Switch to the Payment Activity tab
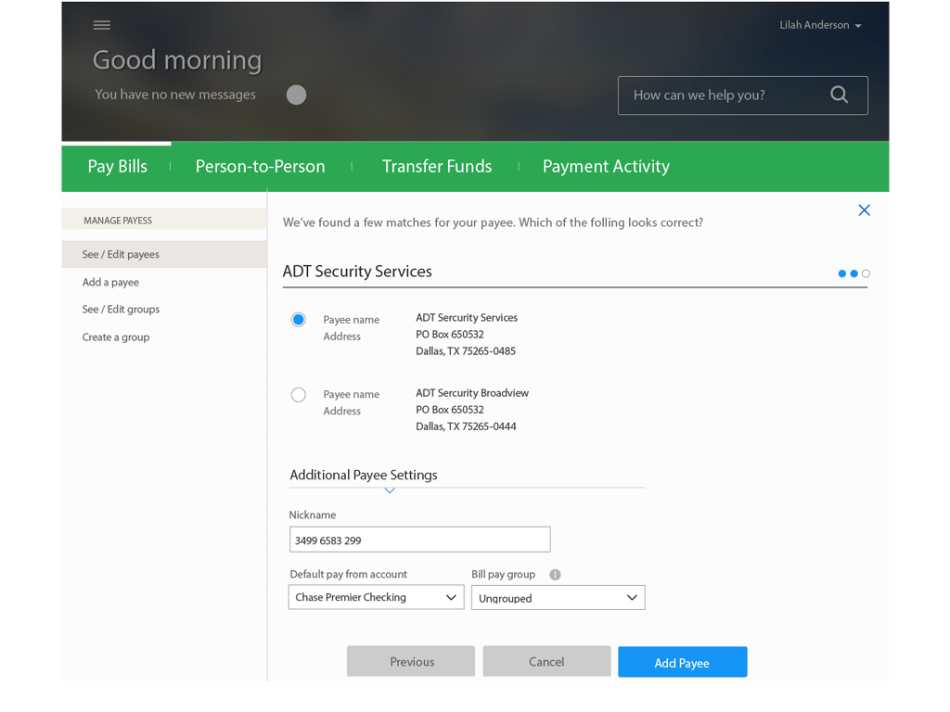 coord(606,167)
